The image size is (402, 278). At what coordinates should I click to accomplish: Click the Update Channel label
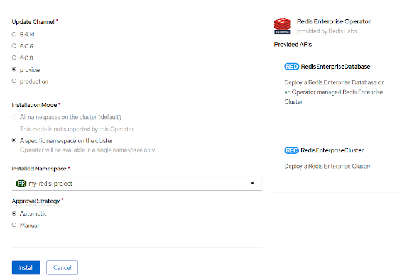[x=33, y=22]
